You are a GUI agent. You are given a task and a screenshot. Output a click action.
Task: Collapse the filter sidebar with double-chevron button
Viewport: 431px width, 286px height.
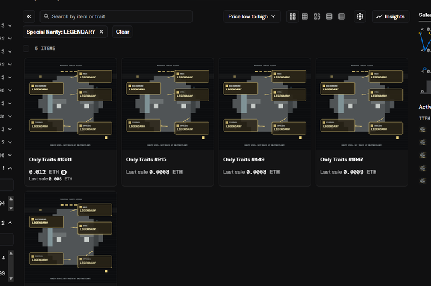point(29,16)
